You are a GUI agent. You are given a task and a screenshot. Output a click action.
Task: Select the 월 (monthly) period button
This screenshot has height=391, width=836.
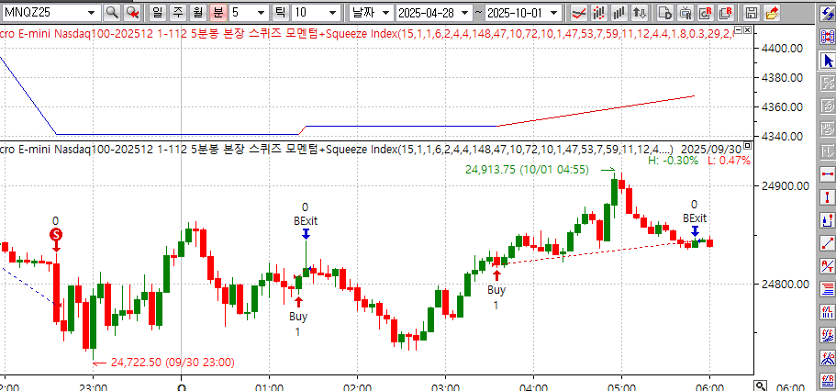[x=197, y=13]
